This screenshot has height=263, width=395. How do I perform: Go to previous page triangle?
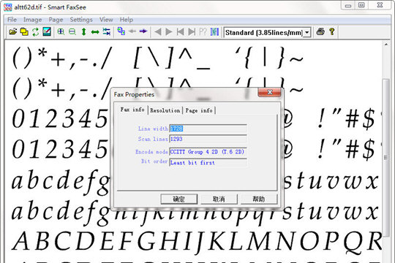pos(158,32)
